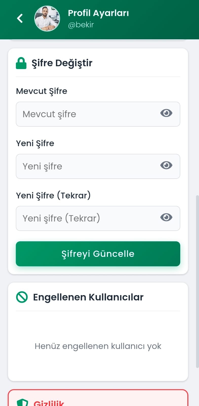Image resolution: width=199 pixels, height=406 pixels.
Task: Reveal the Yeni şifre password text
Action: pos(166,165)
